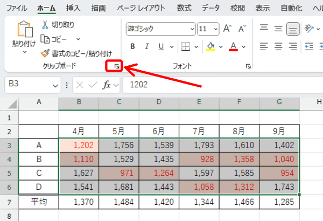Expand the font size dropdown showing 11
323x221 pixels.
[x=216, y=29]
